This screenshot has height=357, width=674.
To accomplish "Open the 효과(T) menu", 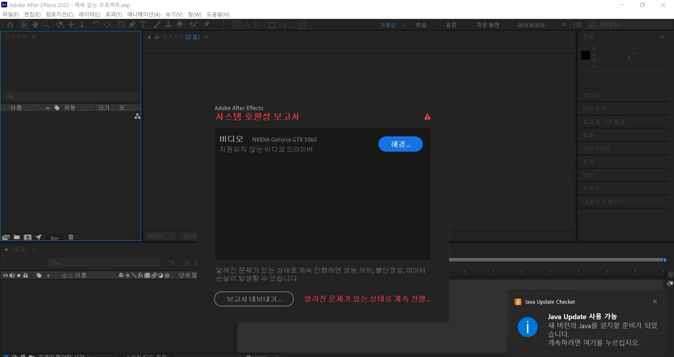I will pos(114,14).
